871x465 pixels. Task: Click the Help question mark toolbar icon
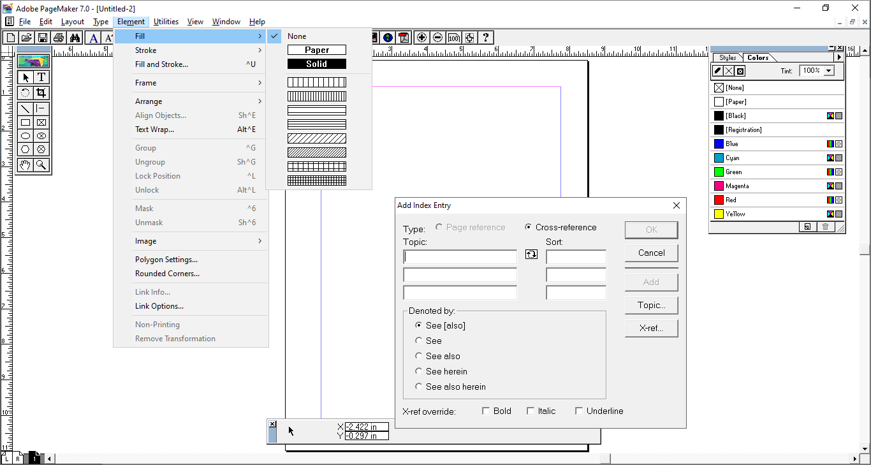tap(486, 37)
